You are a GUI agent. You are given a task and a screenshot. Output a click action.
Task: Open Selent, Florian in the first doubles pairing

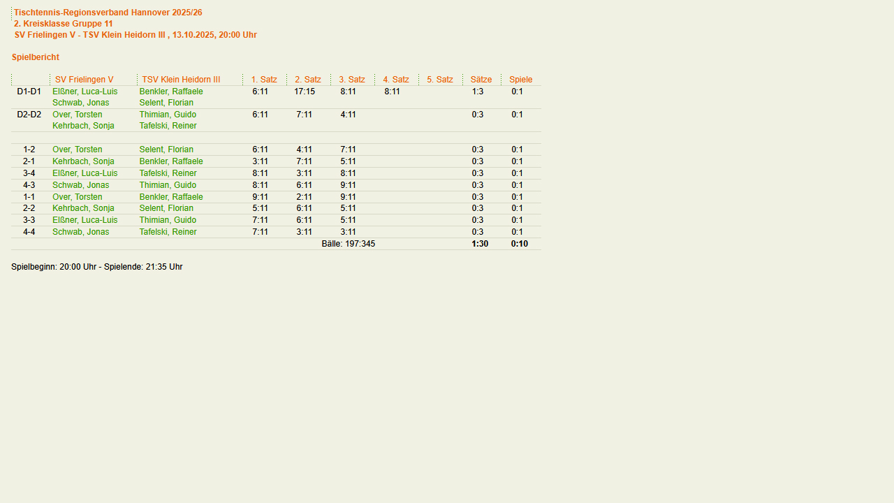coord(166,103)
